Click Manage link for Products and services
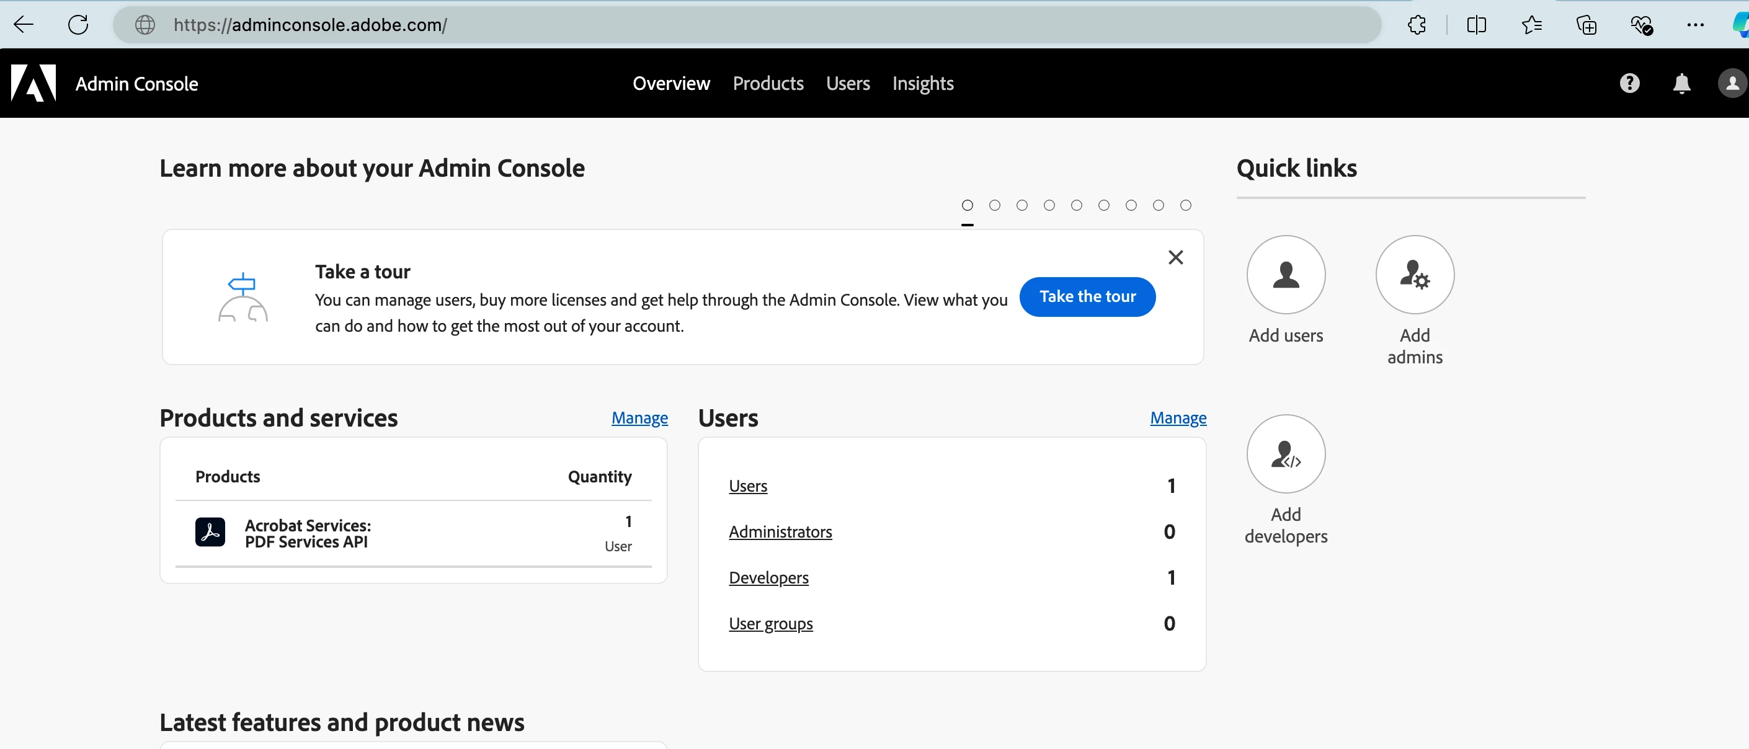This screenshot has width=1749, height=749. pos(639,418)
